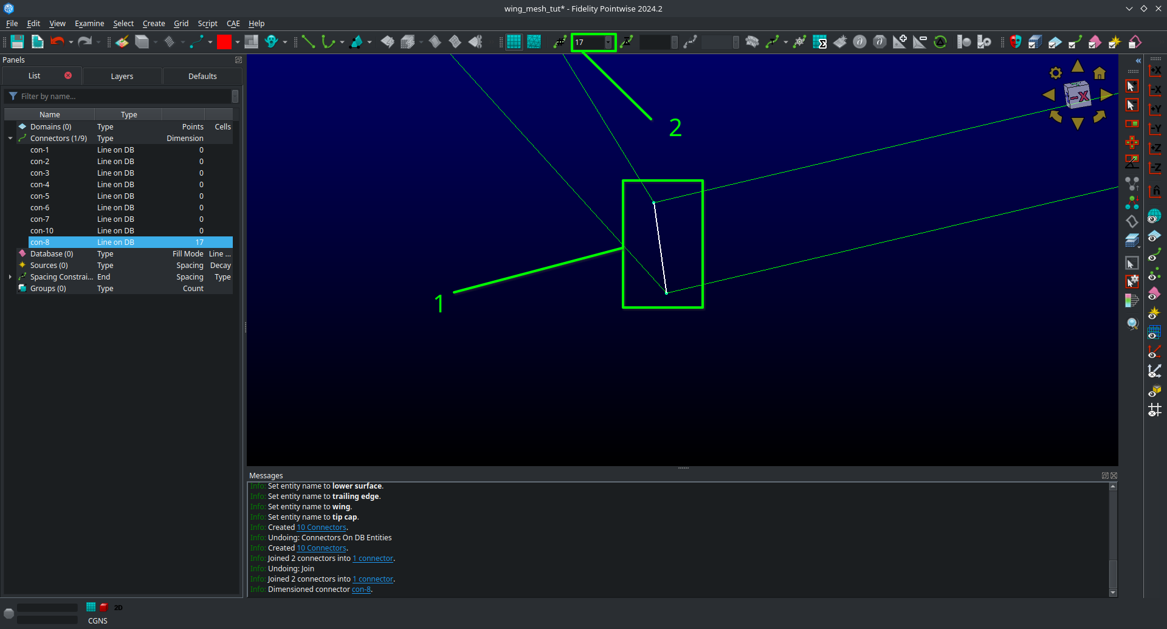
Task: Zoom to fit using the magnifier icon
Action: click(1132, 325)
